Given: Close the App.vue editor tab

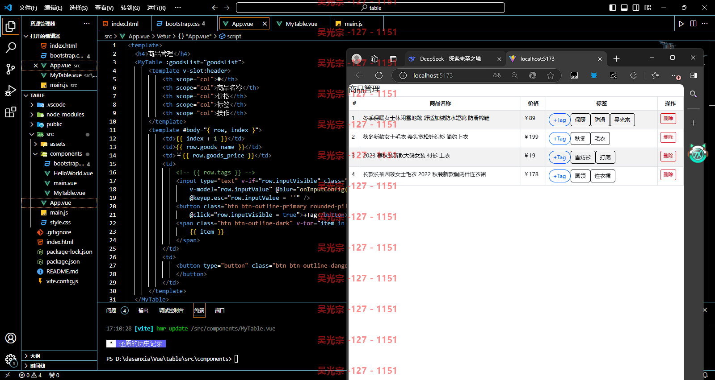Looking at the screenshot, I should click(x=265, y=24).
